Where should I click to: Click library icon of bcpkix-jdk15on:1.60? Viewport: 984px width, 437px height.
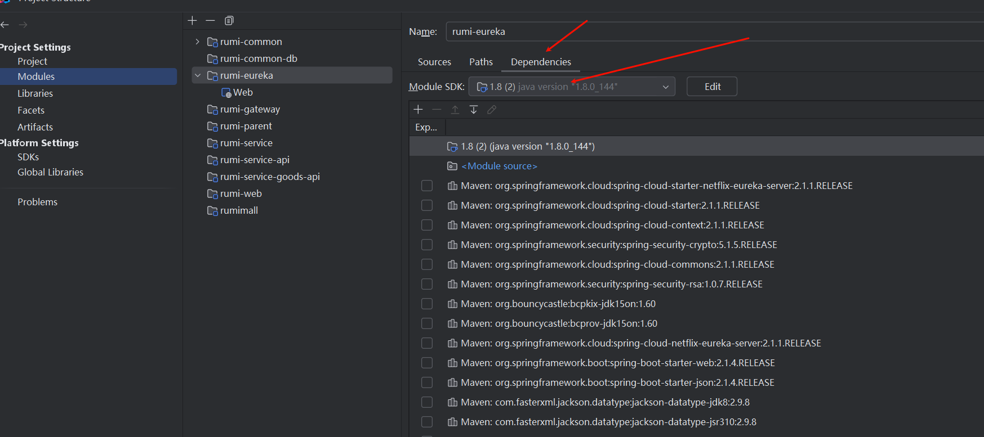click(x=452, y=304)
